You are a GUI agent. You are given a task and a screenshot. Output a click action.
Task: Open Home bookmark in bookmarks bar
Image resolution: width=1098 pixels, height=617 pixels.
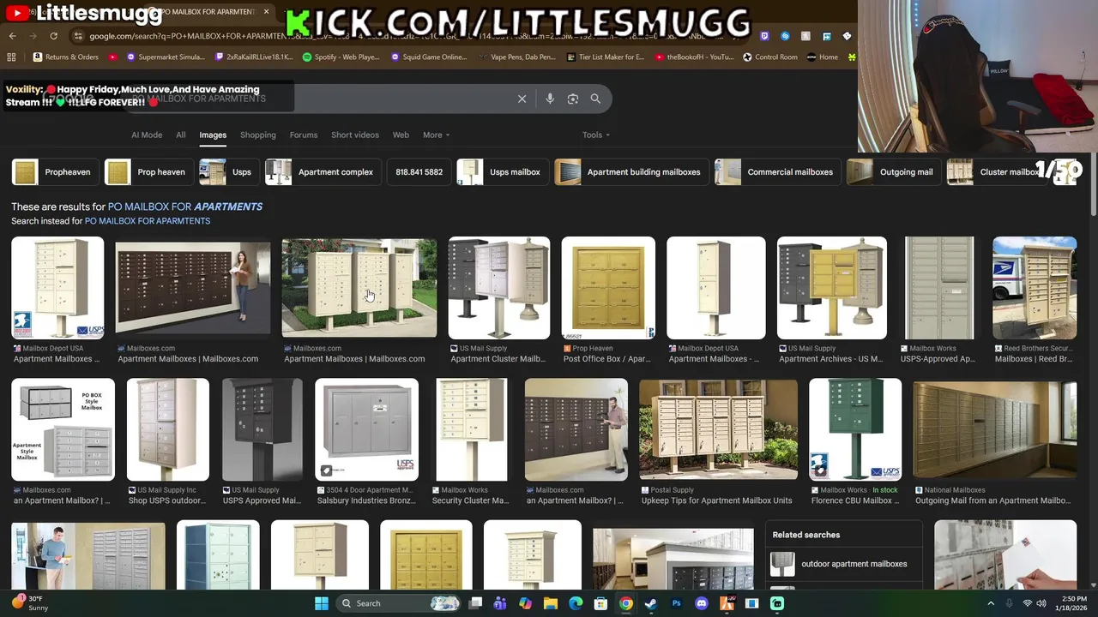[x=821, y=57]
